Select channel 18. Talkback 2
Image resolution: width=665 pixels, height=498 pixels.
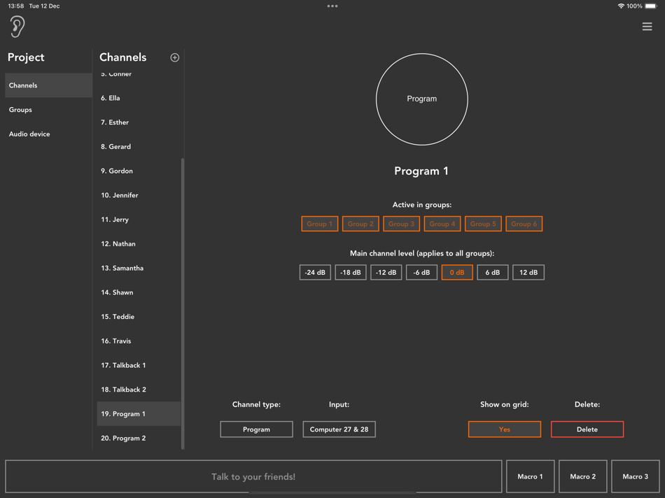click(x=139, y=390)
